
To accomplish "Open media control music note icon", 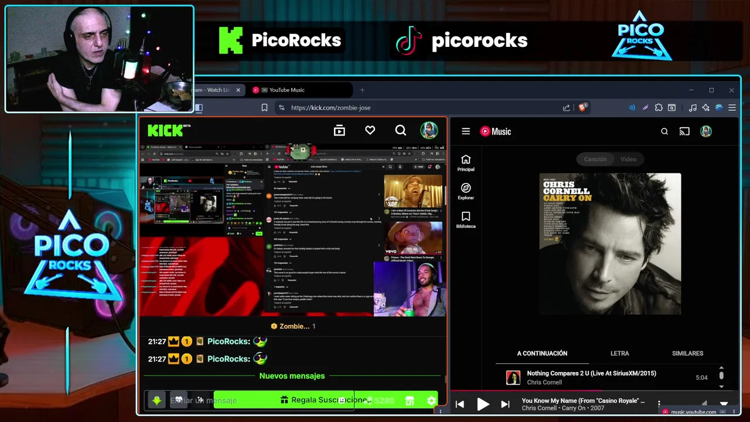I will tap(693, 108).
